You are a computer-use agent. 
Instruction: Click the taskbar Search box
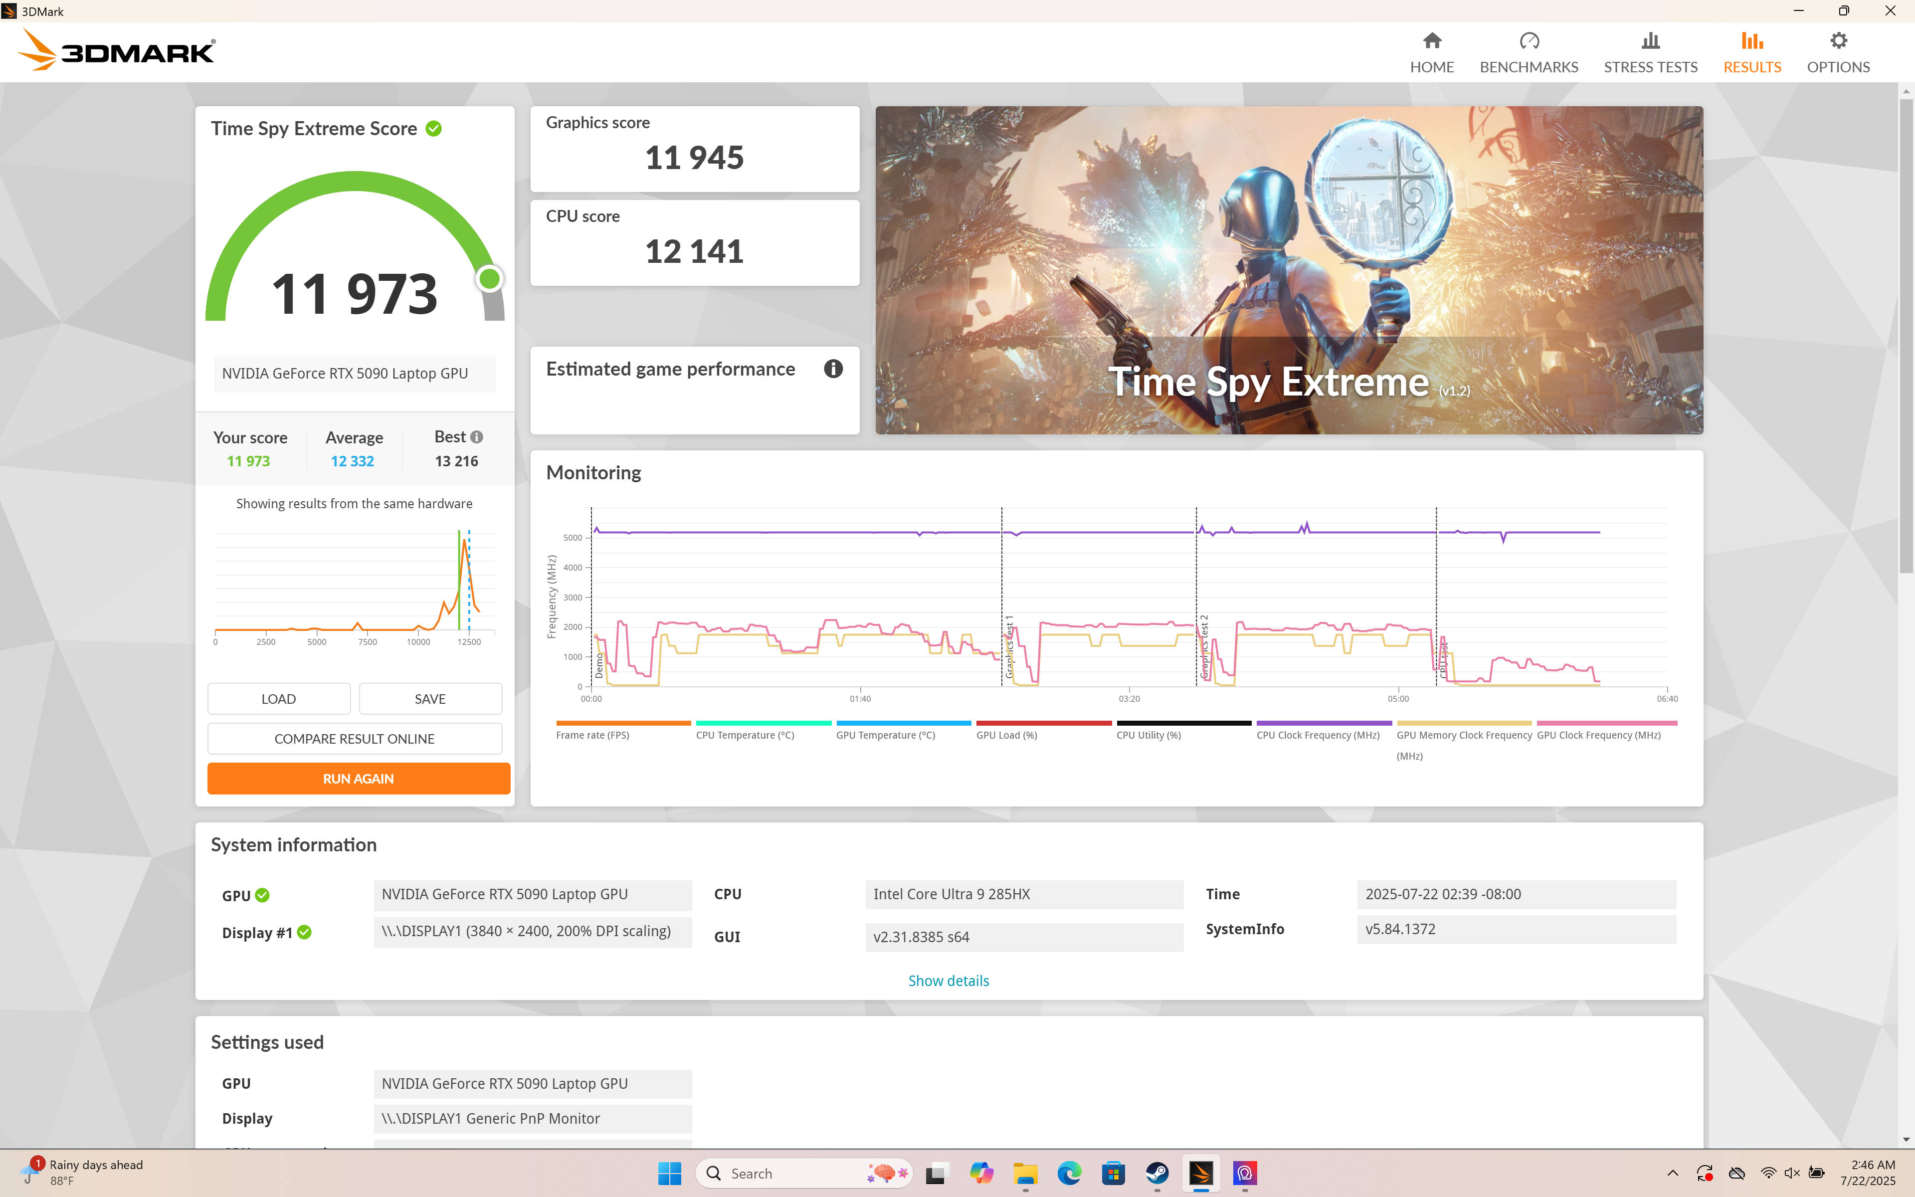[x=803, y=1173]
